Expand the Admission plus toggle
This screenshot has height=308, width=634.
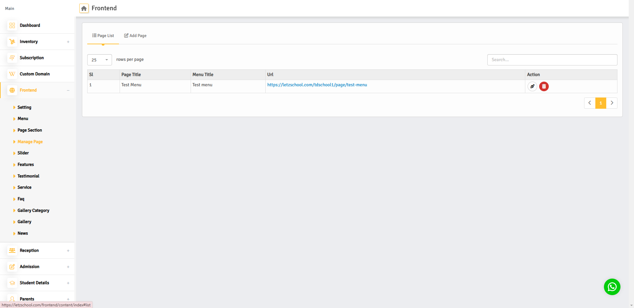coord(68,267)
